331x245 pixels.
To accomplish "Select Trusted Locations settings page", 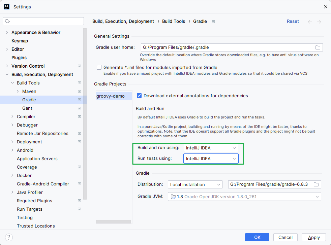I will [36, 226].
